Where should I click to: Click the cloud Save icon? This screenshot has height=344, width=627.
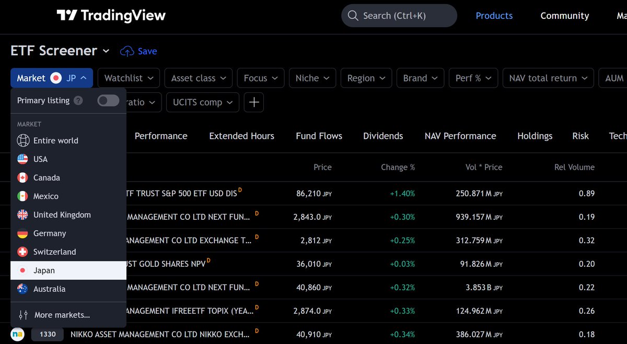pos(127,51)
